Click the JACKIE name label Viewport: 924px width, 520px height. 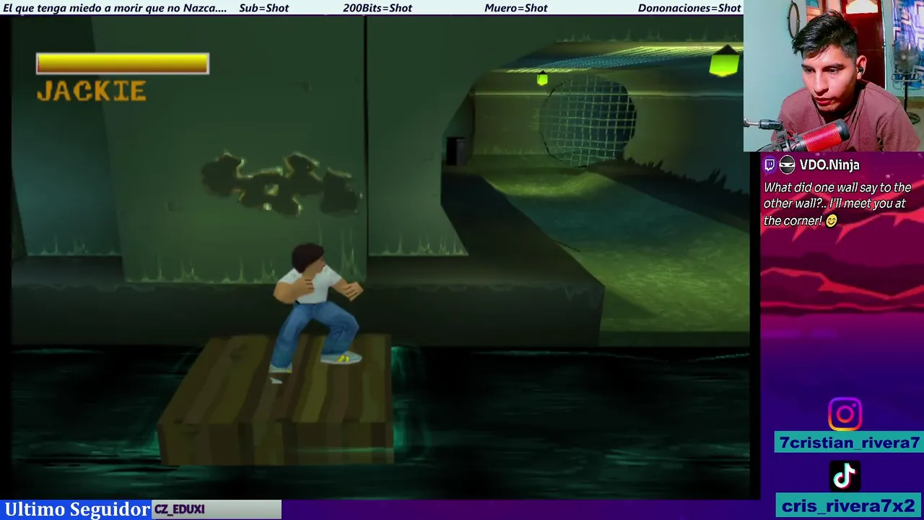coord(92,91)
